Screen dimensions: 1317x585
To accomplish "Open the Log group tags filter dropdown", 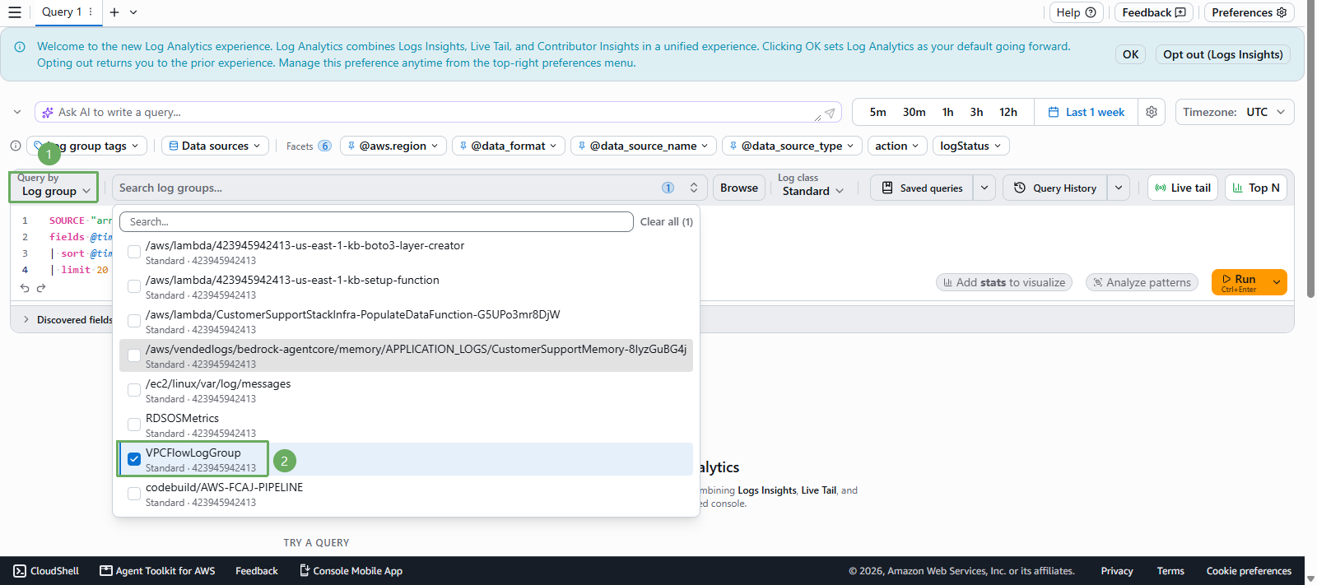I will pyautogui.click(x=87, y=146).
